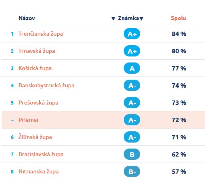This screenshot has height=187, width=205.
Task: Click sort arrow right of Známka header
Action: point(141,18)
